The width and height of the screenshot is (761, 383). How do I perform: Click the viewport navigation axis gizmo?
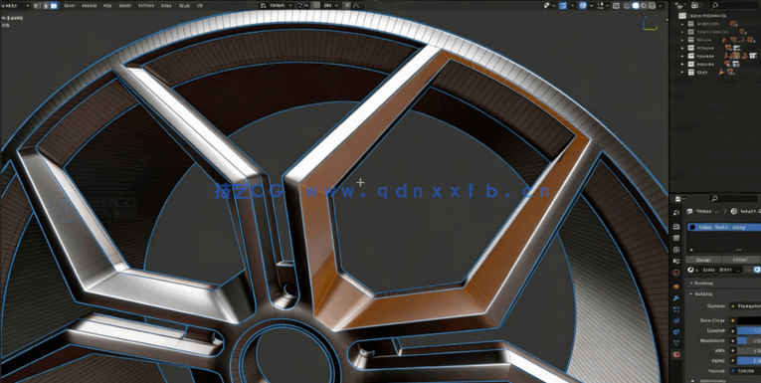click(650, 23)
